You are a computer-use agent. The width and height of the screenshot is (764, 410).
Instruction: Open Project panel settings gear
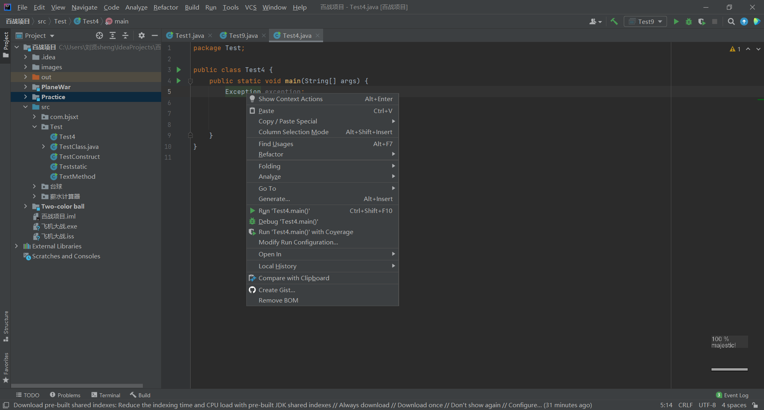pos(142,35)
